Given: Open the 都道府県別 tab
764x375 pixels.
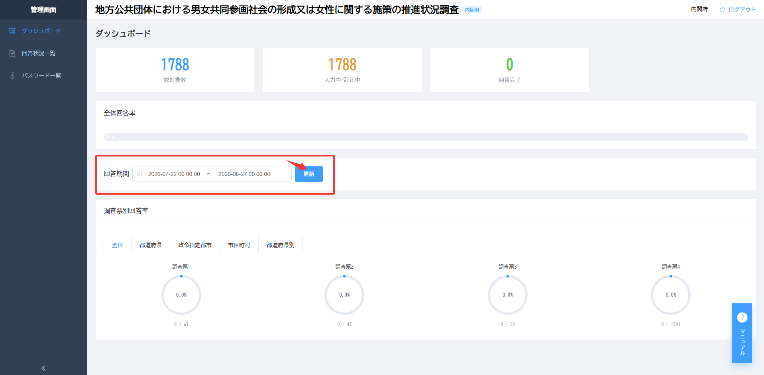Looking at the screenshot, I should pos(281,245).
